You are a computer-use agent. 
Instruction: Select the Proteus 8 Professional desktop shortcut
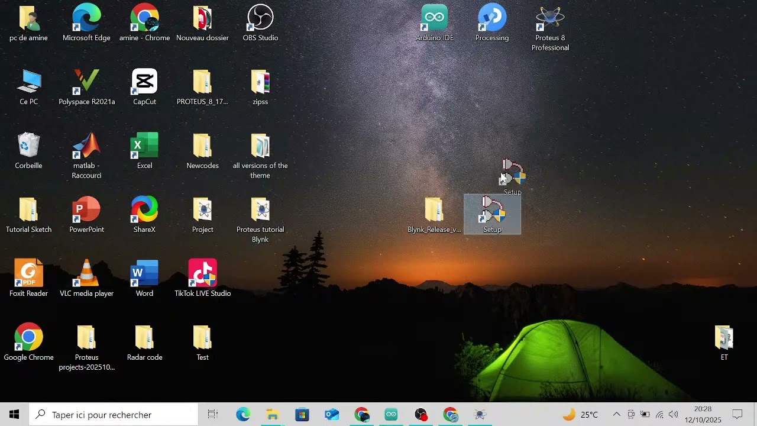(x=550, y=28)
